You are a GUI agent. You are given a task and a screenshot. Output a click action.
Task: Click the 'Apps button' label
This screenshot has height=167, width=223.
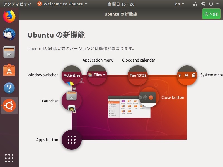[x=47, y=140]
